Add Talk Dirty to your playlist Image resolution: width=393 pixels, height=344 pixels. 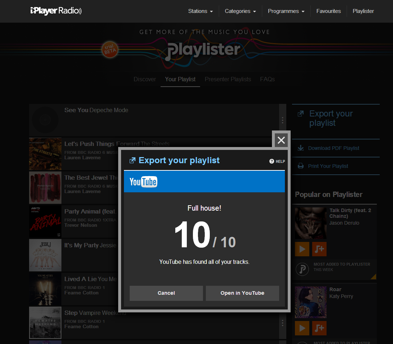click(x=319, y=249)
